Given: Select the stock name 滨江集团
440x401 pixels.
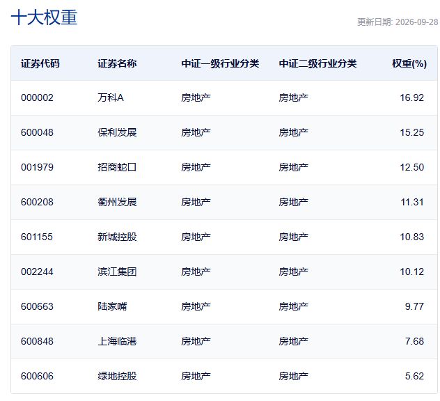Looking at the screenshot, I should (x=117, y=272).
